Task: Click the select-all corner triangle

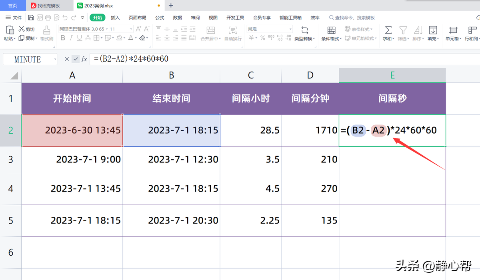Action: tap(14, 76)
